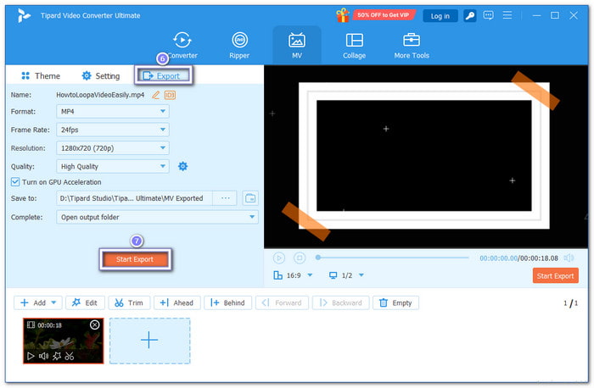594x388 pixels.
Task: Click the file name HowtoLoopaVideoEasily.mp4
Action: click(x=100, y=95)
